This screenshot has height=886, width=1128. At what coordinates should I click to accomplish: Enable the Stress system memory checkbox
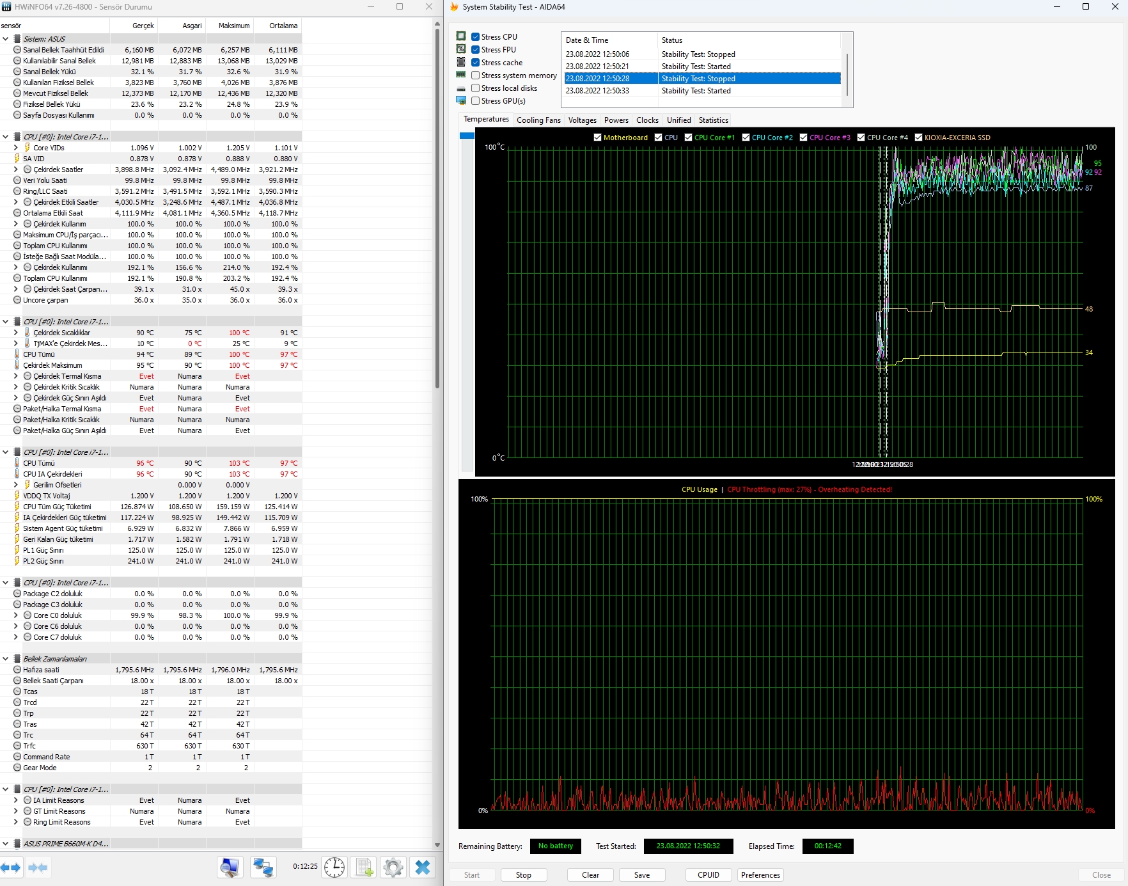476,75
